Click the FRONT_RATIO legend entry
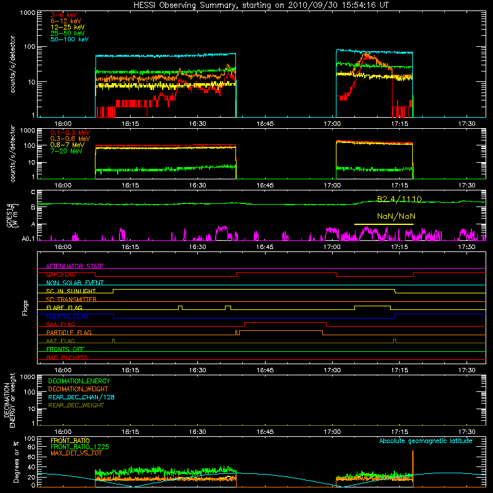493x493 pixels. coord(70,441)
